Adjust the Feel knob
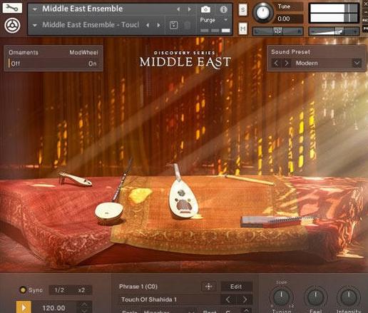This screenshot has height=313, width=368. (315, 297)
